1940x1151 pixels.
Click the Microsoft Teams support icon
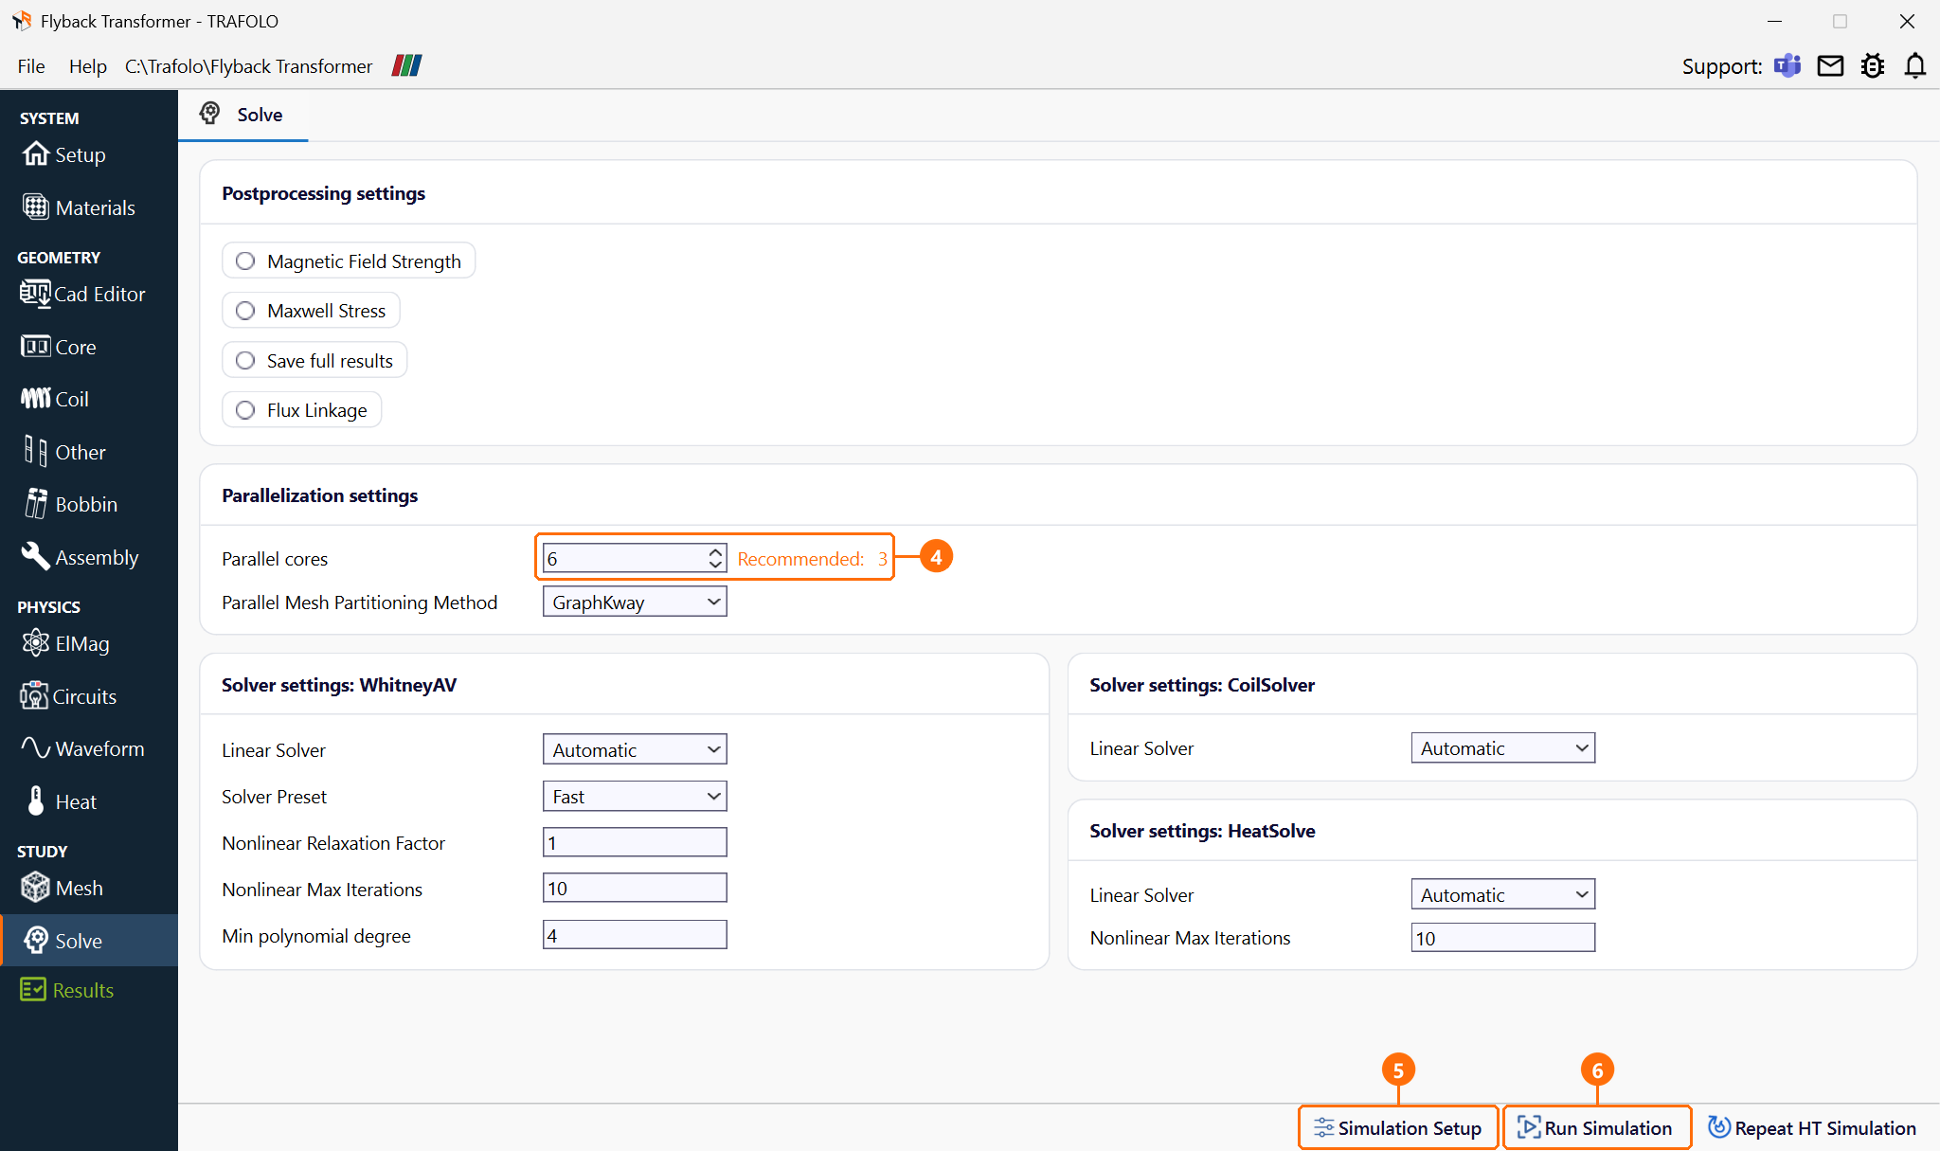coord(1787,65)
